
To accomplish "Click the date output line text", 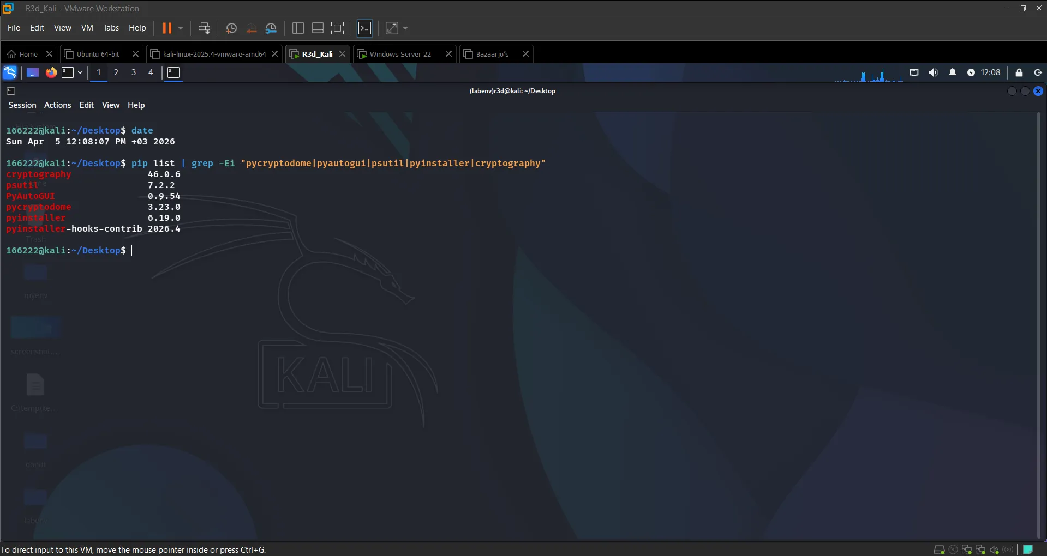I will pyautogui.click(x=91, y=142).
